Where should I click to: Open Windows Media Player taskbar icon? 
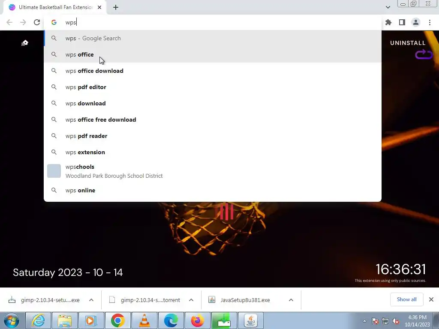coord(91,320)
